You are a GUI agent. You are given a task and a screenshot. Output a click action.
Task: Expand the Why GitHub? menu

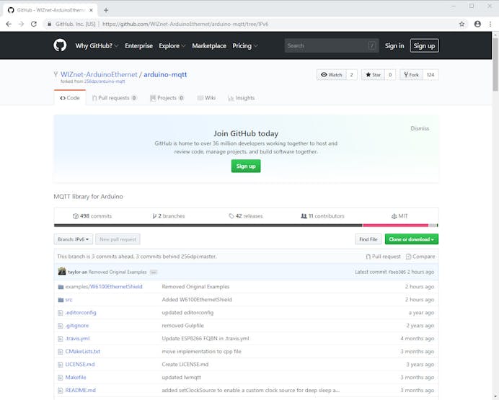pyautogui.click(x=97, y=46)
